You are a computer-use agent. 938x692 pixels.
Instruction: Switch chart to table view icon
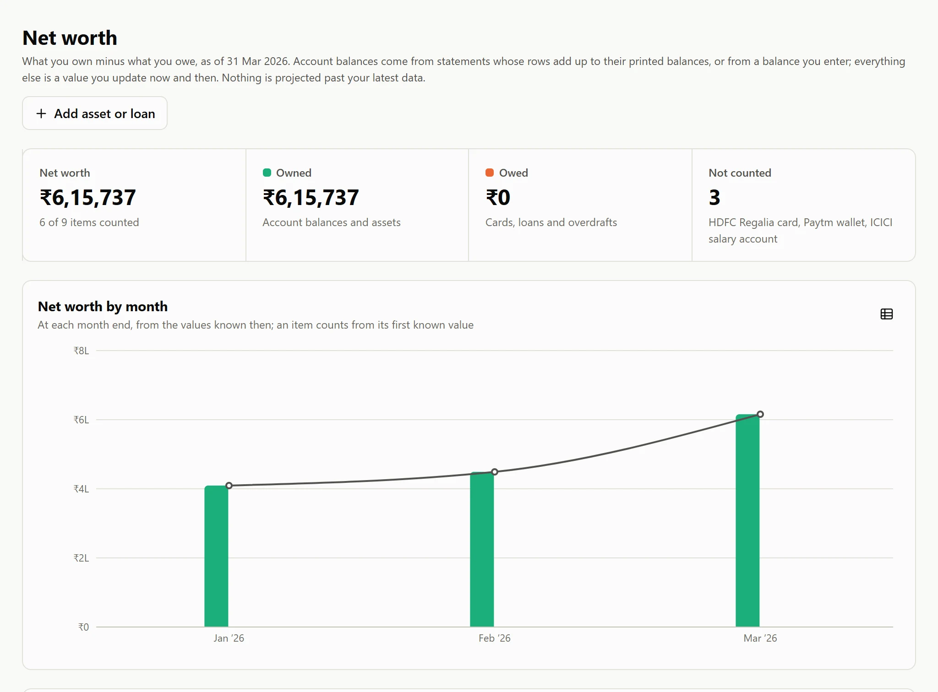coord(886,314)
